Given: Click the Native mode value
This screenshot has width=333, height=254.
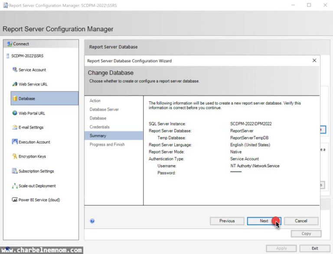Looking at the screenshot, I should 236,152.
